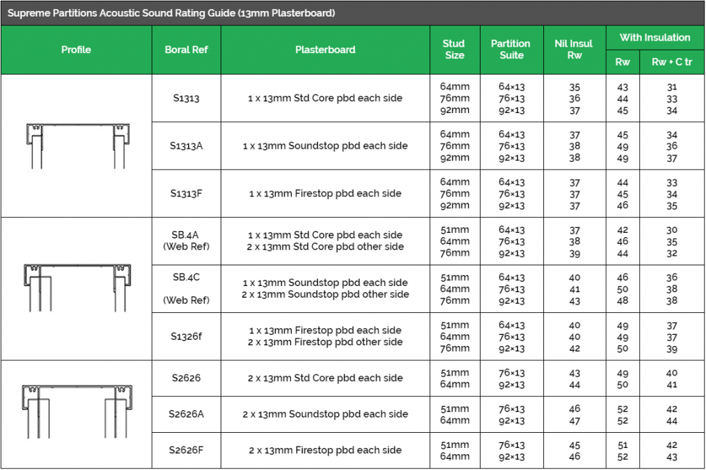
Task: Select Boral ref cell 'S2626'
Action: (x=186, y=378)
